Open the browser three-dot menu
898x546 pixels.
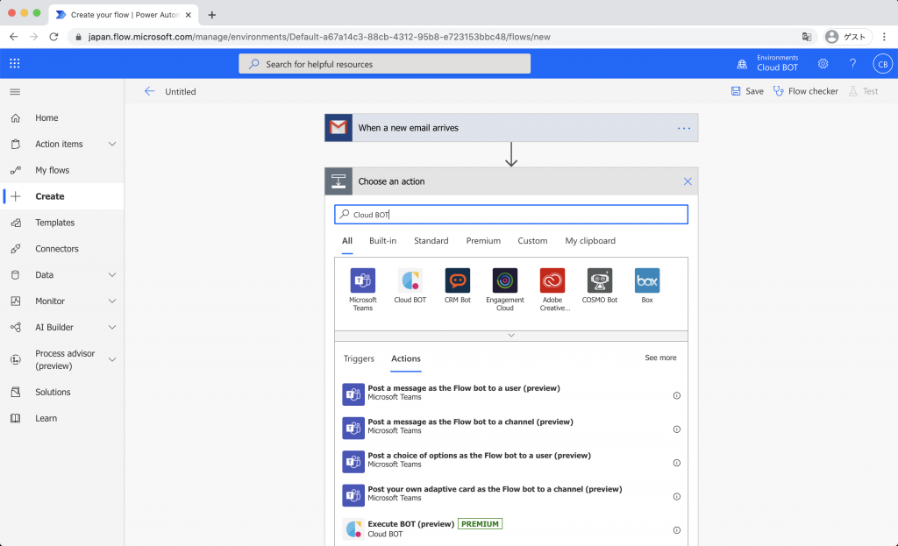pos(884,37)
